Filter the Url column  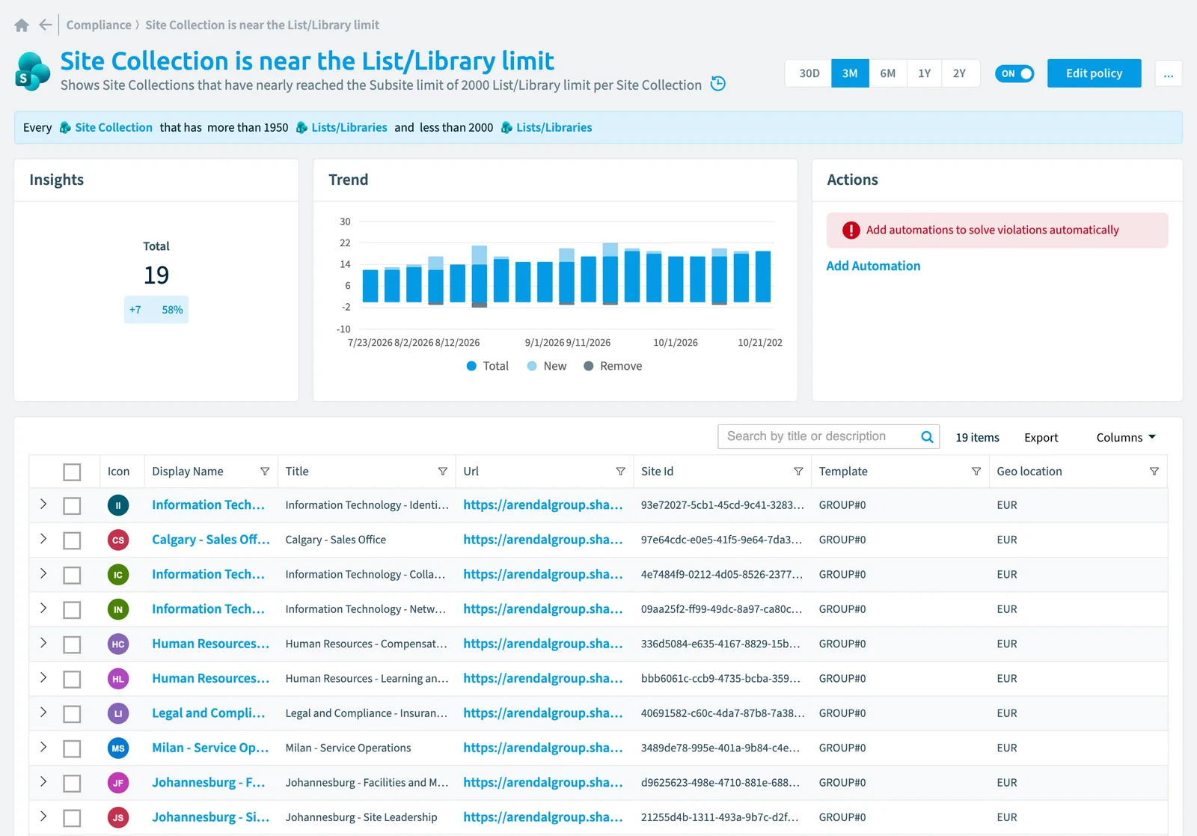pyautogui.click(x=621, y=472)
